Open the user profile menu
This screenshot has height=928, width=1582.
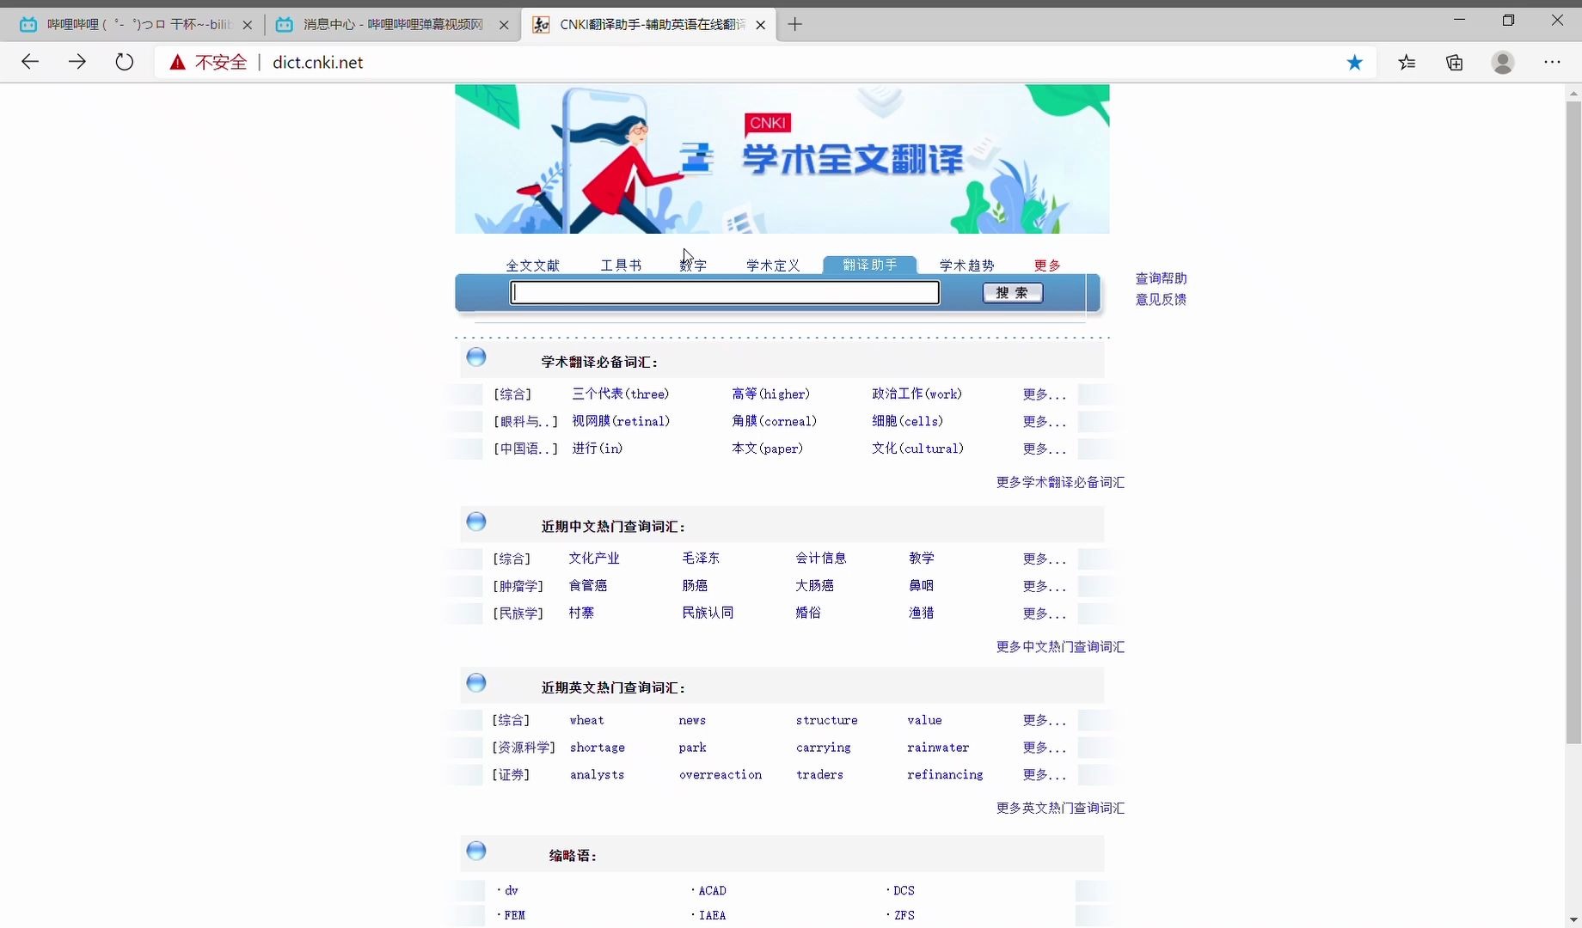click(1503, 62)
